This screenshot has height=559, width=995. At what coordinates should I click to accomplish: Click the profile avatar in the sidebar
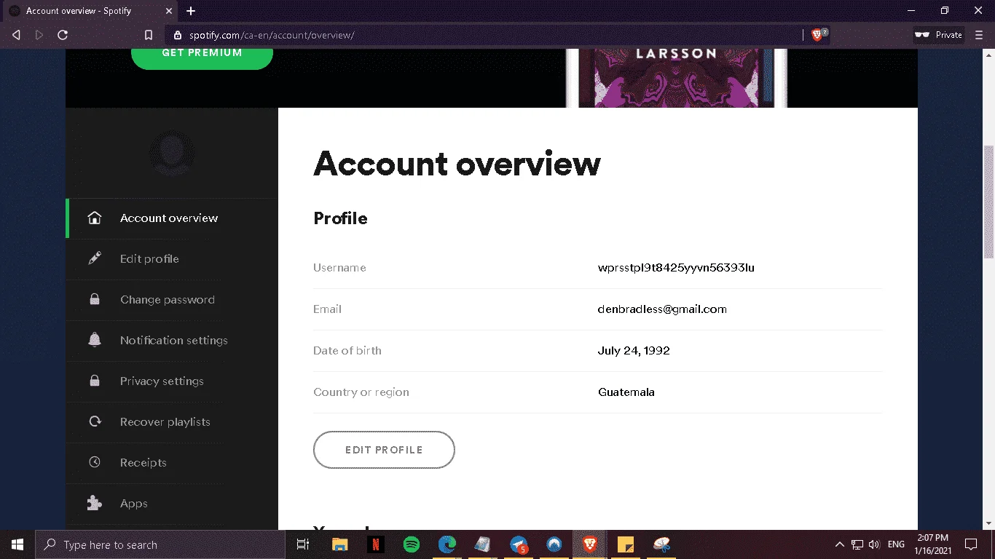click(x=172, y=153)
